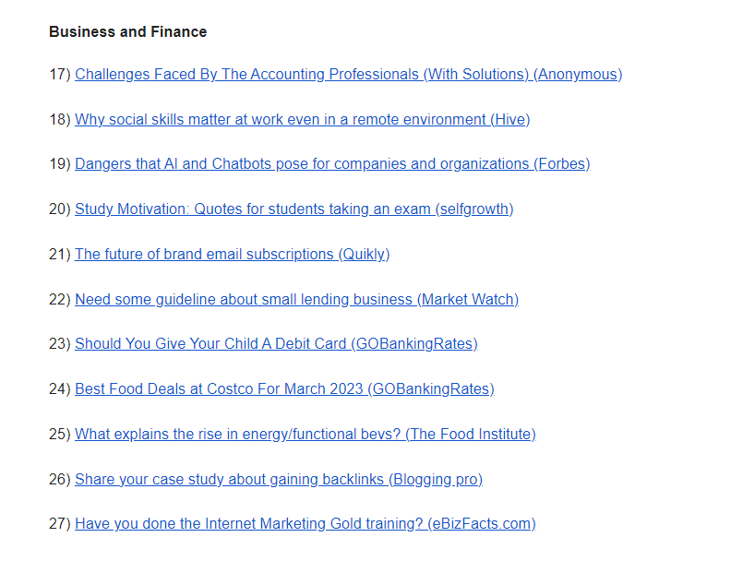Click '(selfgrowth)' at end of item 20
731x561 pixels.
[x=474, y=209]
